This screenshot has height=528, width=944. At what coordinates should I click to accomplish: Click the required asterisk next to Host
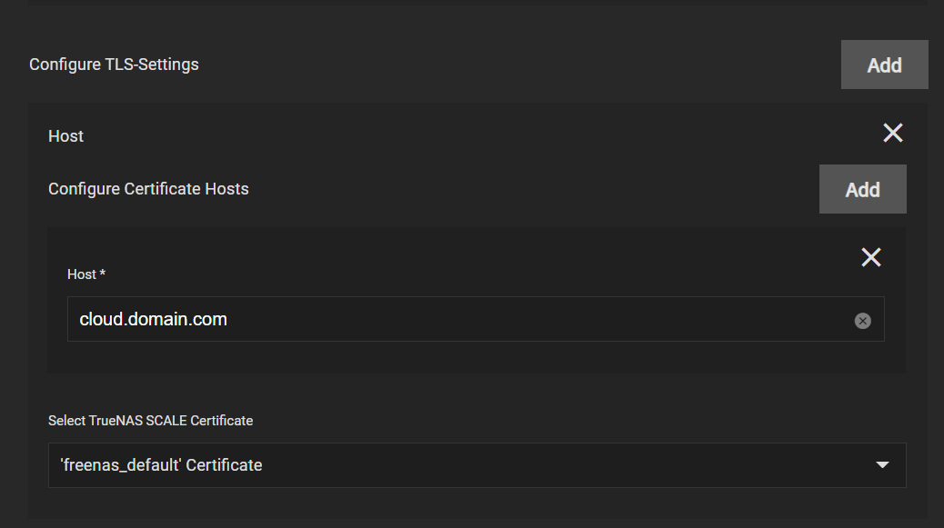click(103, 274)
